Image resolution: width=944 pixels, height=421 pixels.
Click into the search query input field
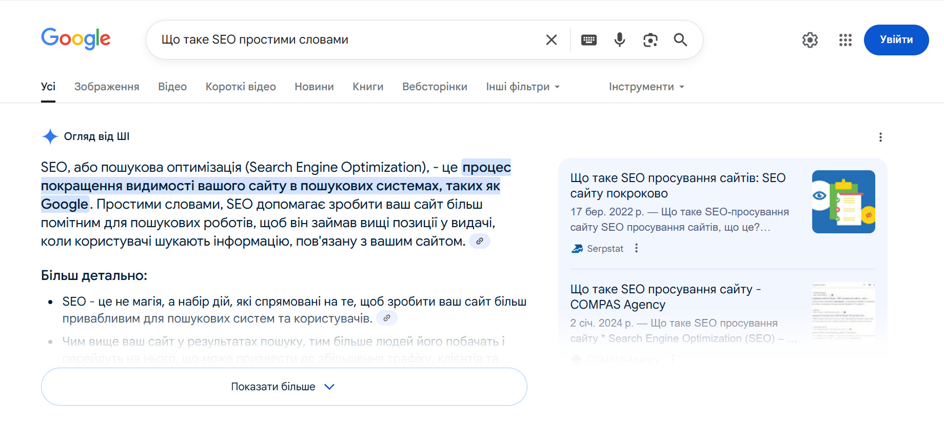pos(349,39)
